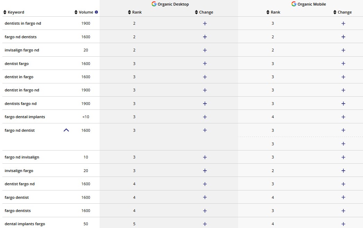Click keyword 'dentist fargo'
Image resolution: width=363 pixels, height=228 pixels.
coord(17,64)
